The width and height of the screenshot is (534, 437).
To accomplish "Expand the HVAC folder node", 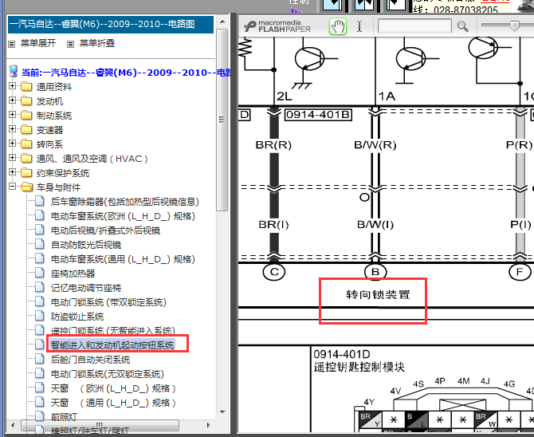I will tap(12, 157).
